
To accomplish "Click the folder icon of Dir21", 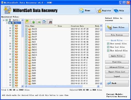I will (x=30, y=42).
